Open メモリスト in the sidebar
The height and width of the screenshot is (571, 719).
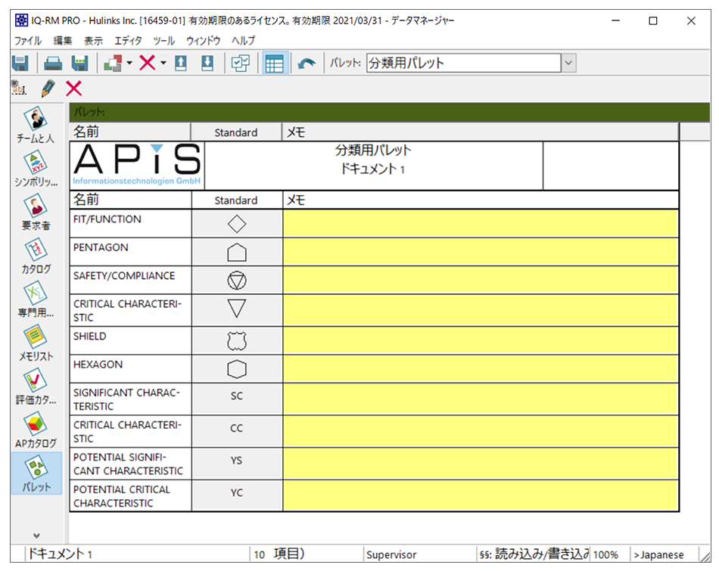pyautogui.click(x=36, y=343)
